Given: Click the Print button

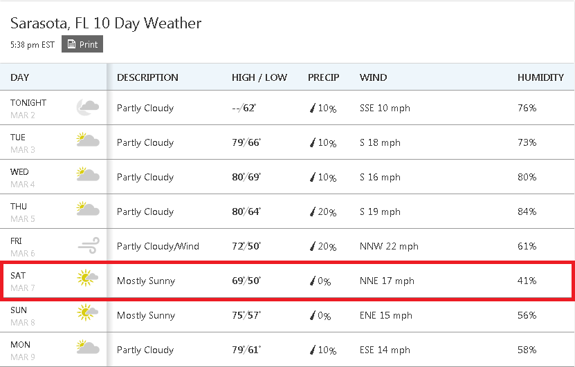Looking at the screenshot, I should click(x=82, y=44).
